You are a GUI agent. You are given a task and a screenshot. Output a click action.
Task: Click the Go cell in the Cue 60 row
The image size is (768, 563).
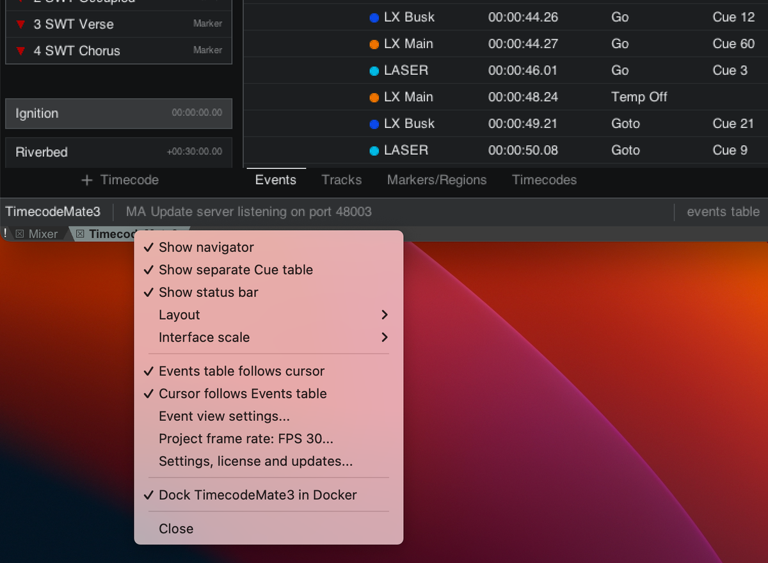point(620,44)
